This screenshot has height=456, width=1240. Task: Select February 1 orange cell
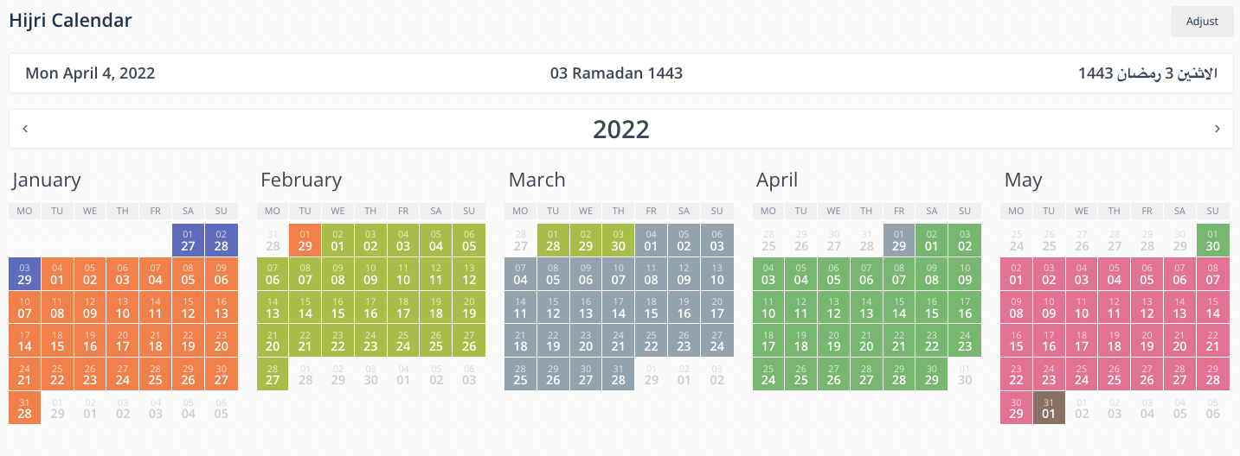[x=305, y=240]
